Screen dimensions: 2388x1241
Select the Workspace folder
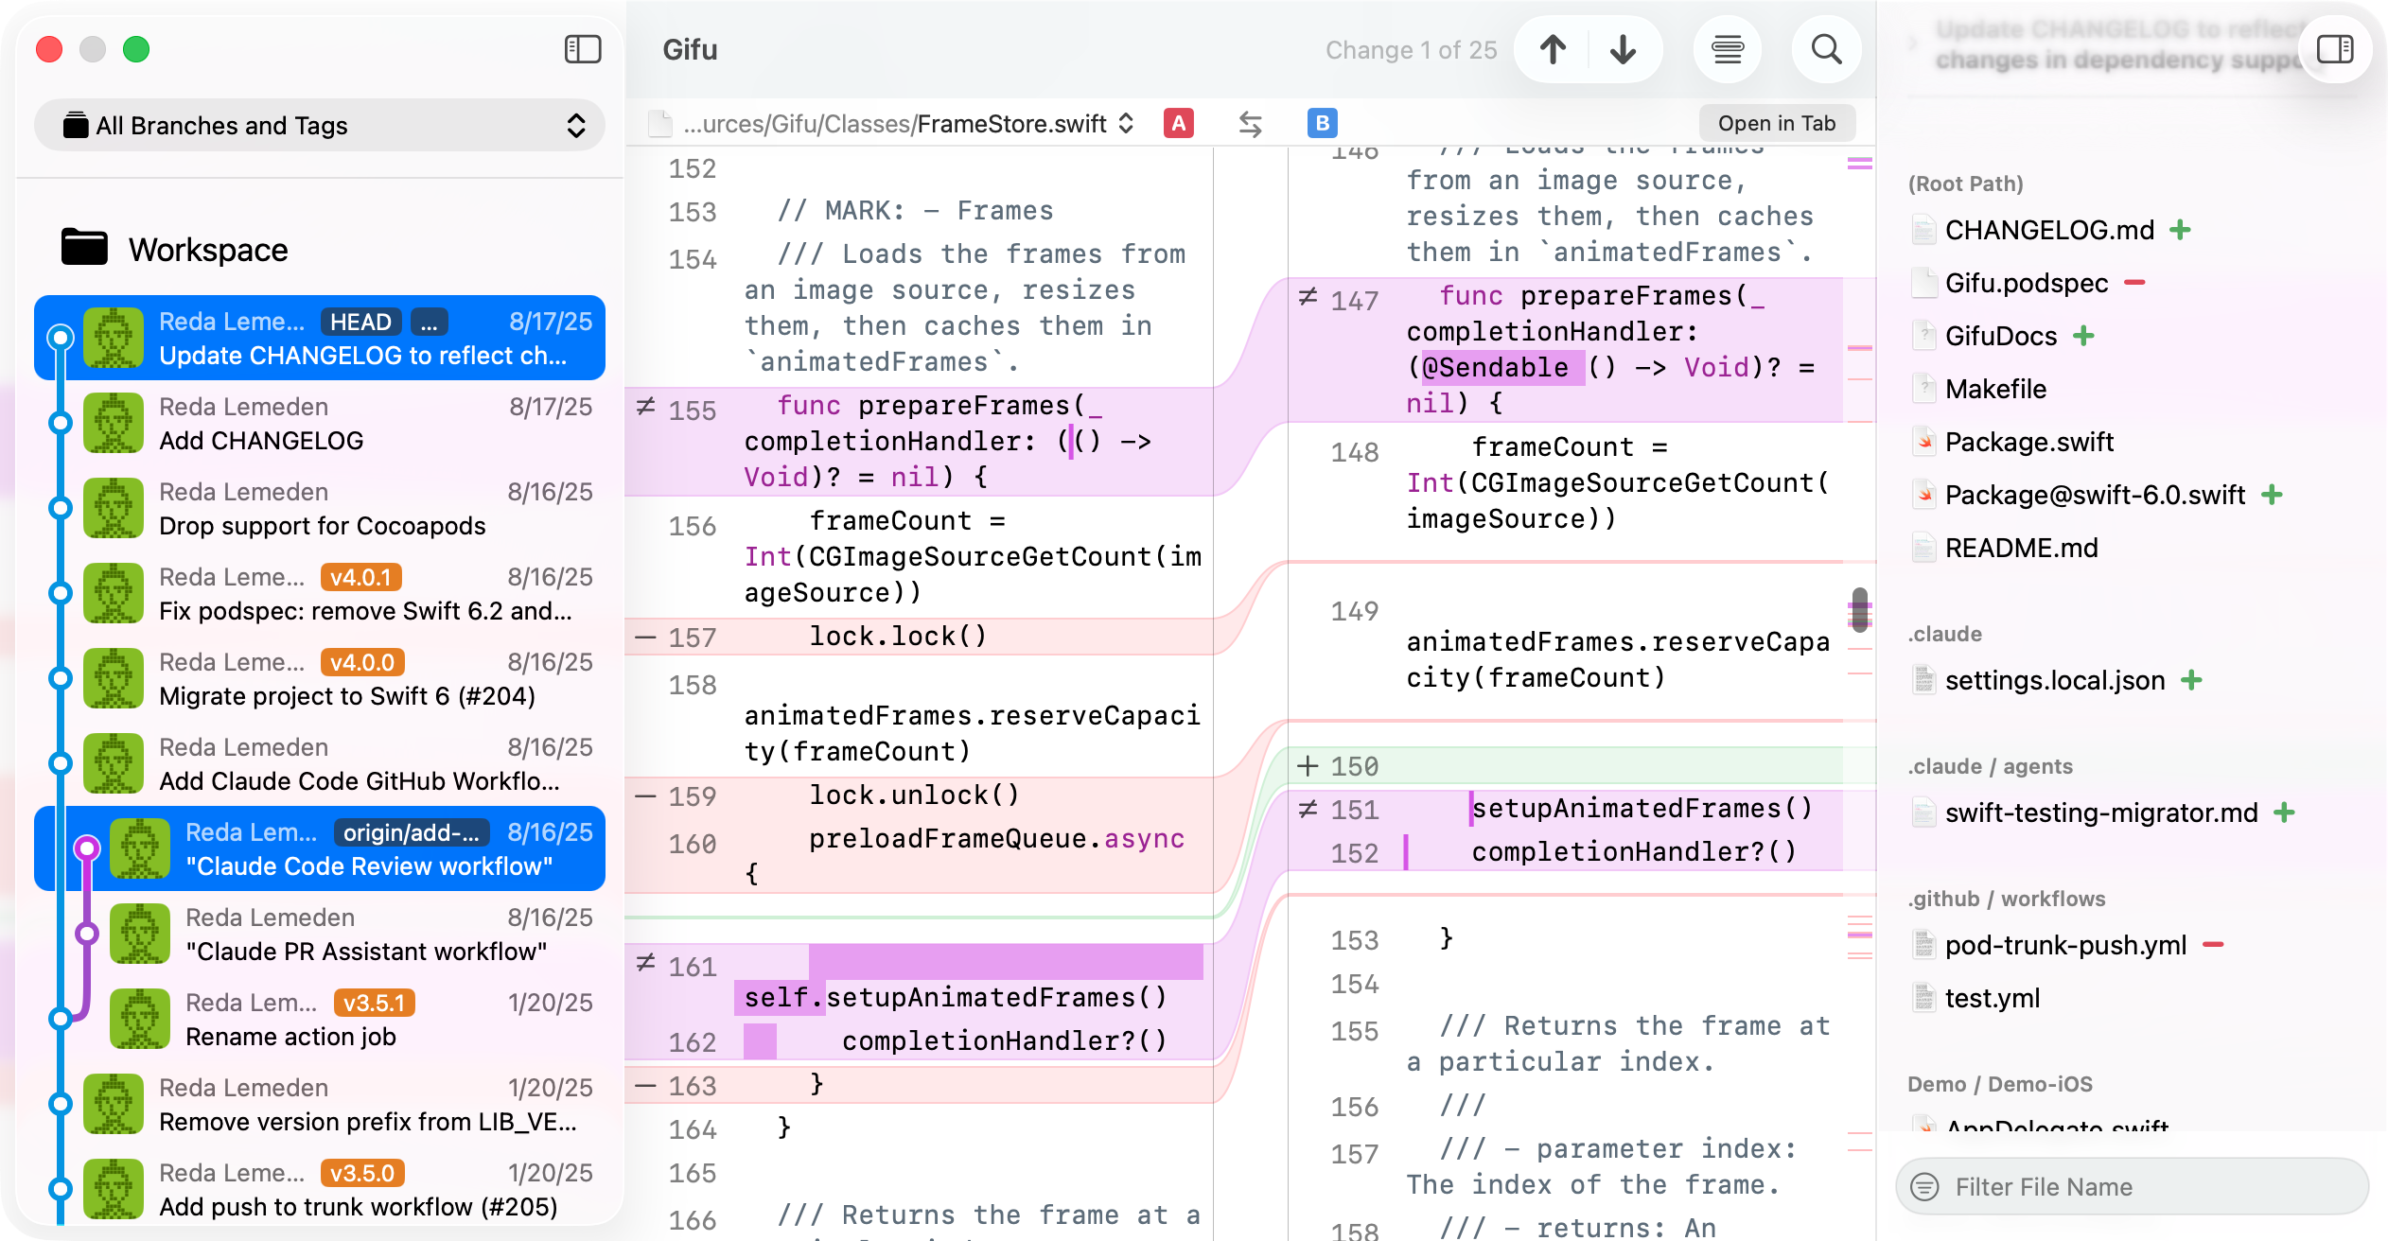(174, 249)
